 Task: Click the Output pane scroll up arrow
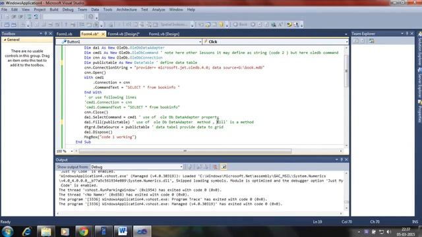pyautogui.click(x=346, y=173)
